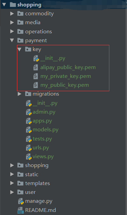
Task: Expand the templates folder arrow
Action: pos(12,183)
